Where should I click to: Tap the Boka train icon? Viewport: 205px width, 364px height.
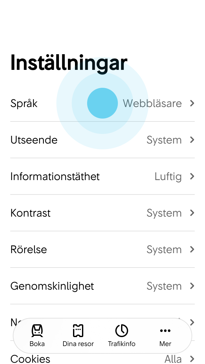[37, 331]
